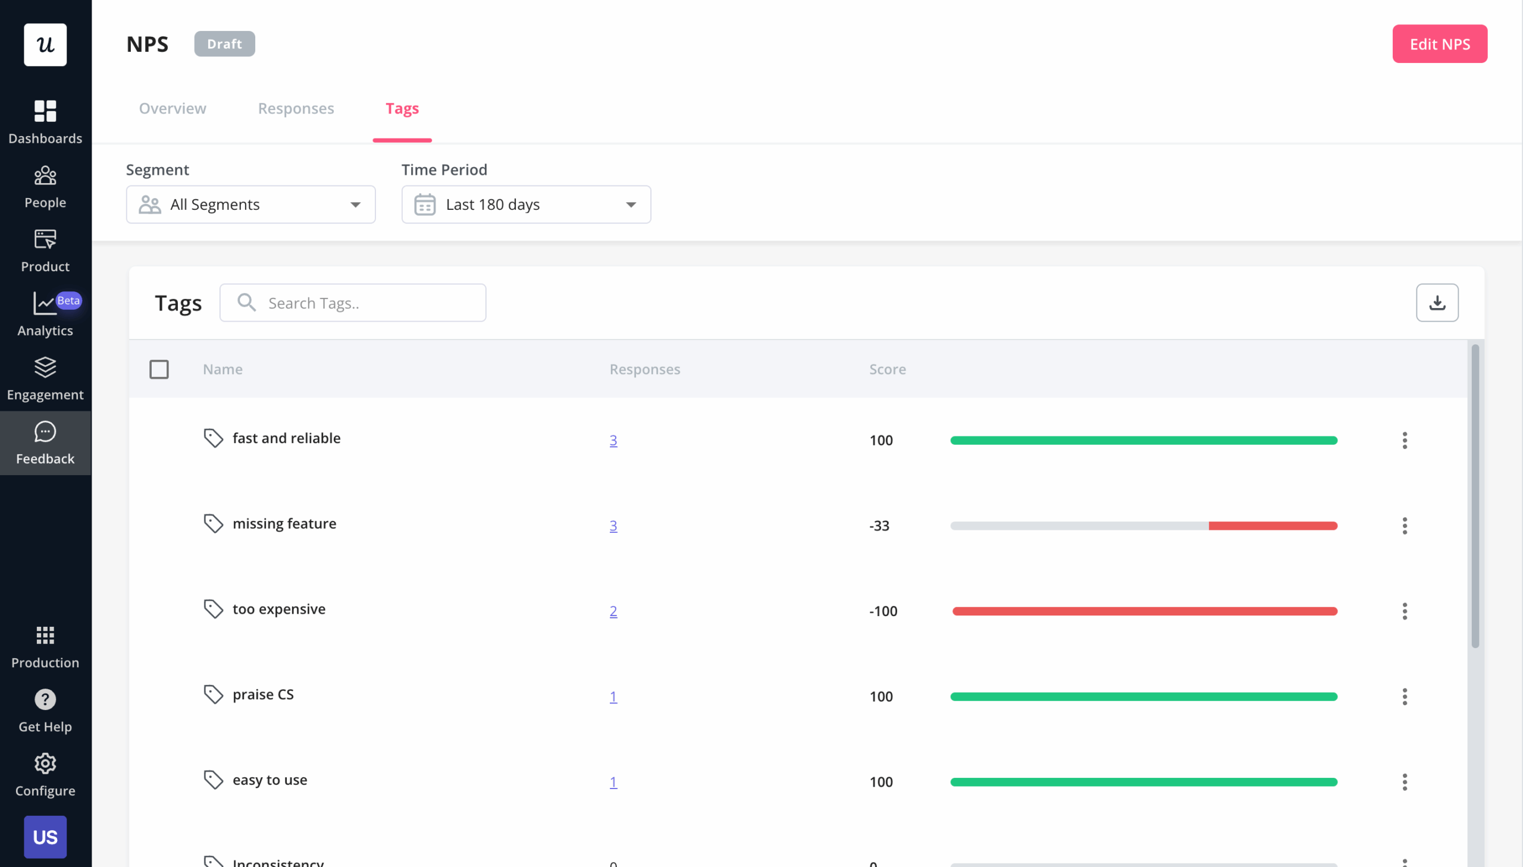
Task: Select the Feedback icon in the sidebar
Action: point(45,441)
